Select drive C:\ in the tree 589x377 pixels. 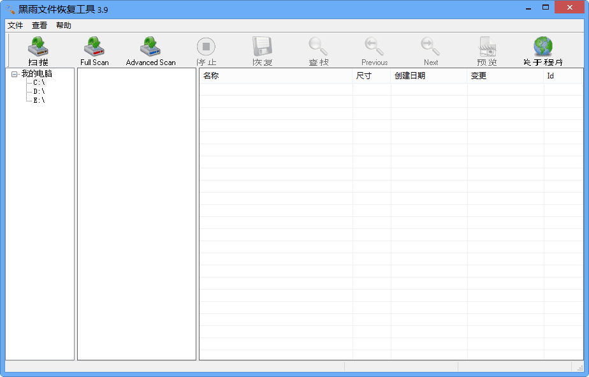point(39,82)
